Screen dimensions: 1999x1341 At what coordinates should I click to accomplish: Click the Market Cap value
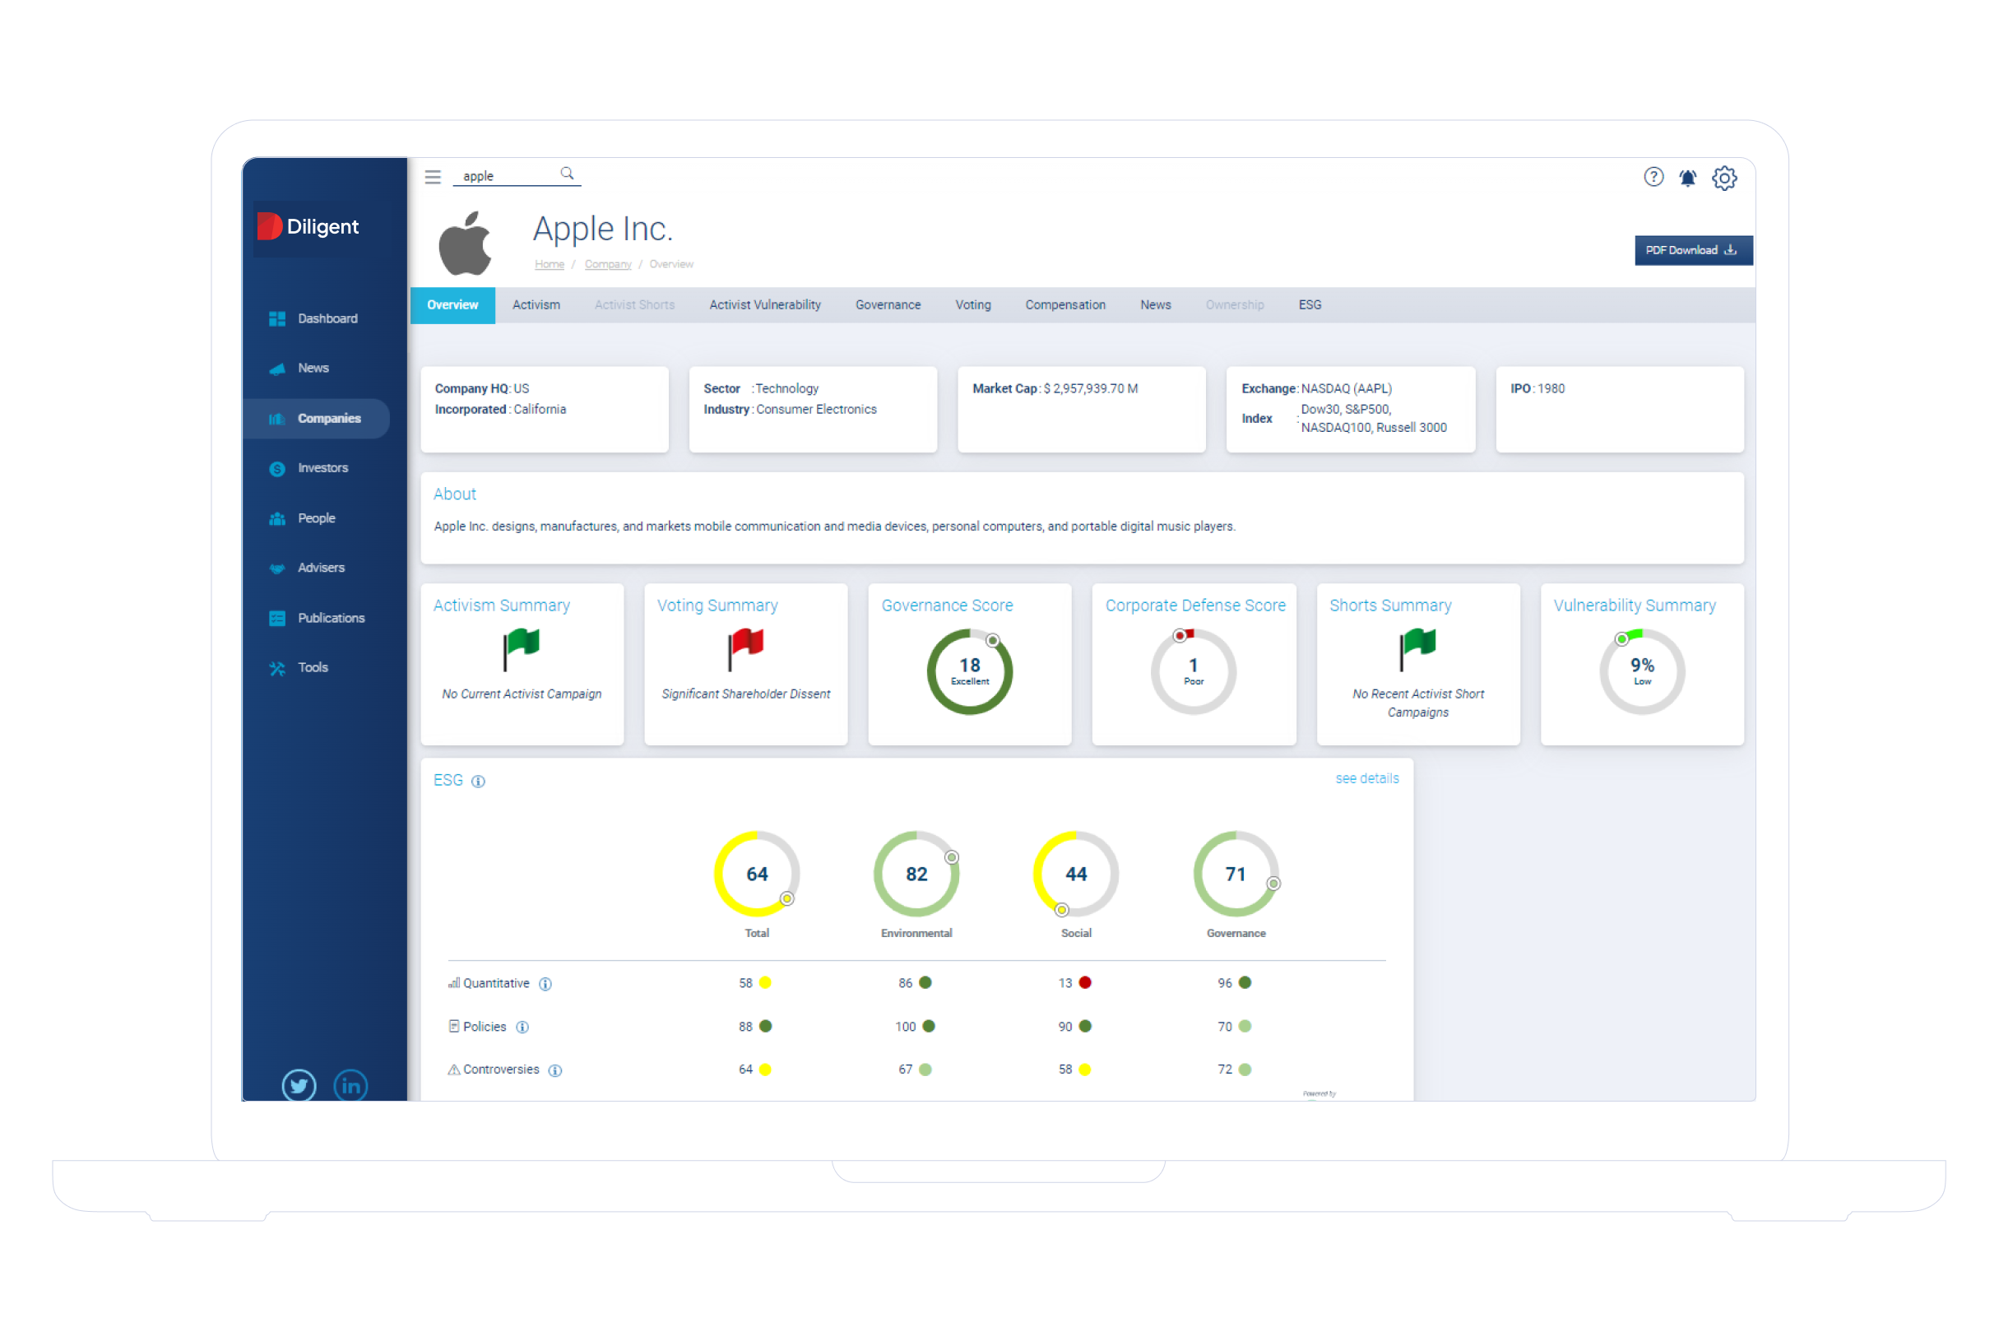pyautogui.click(x=1090, y=389)
